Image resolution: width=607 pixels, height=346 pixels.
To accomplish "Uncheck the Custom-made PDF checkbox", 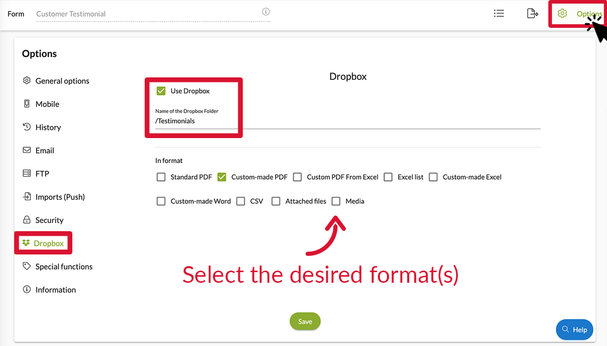I will point(222,177).
